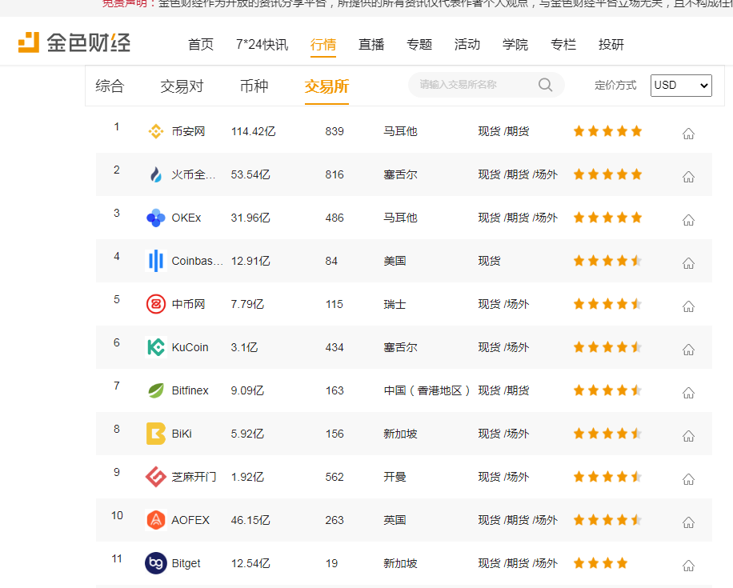Toggle favorite for Coinbase row

pos(688,262)
